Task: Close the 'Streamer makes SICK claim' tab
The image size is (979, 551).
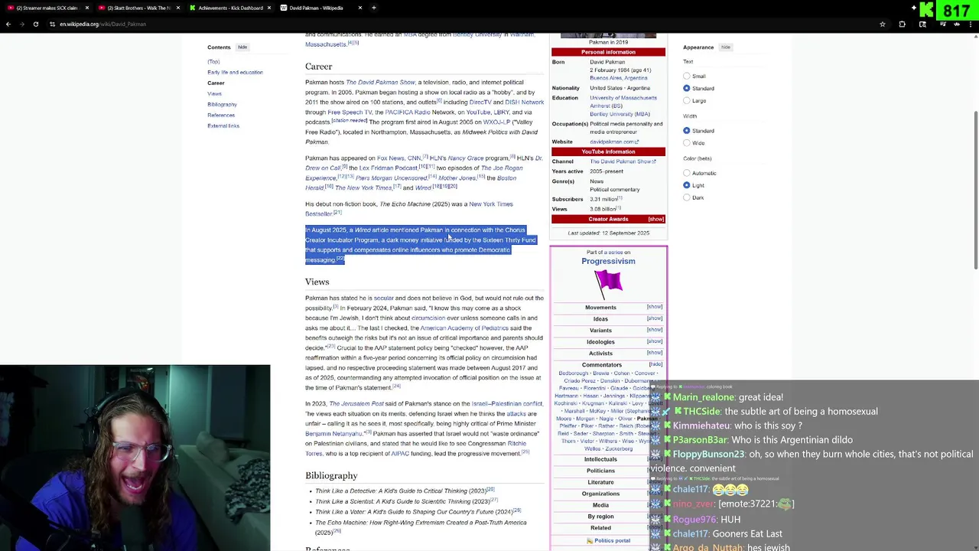Action: [x=86, y=8]
